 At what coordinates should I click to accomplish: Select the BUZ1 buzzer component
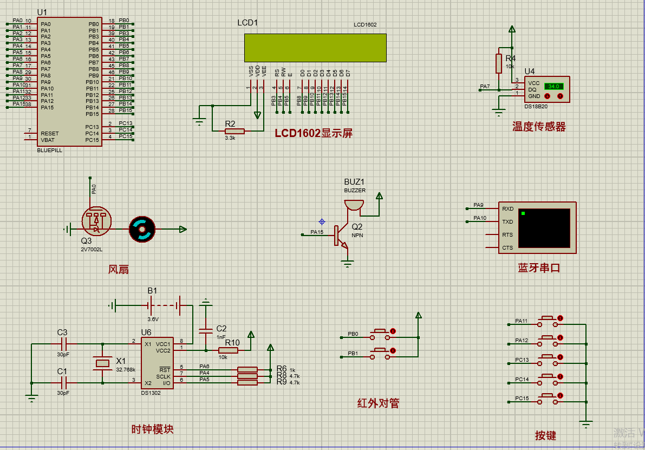point(354,205)
